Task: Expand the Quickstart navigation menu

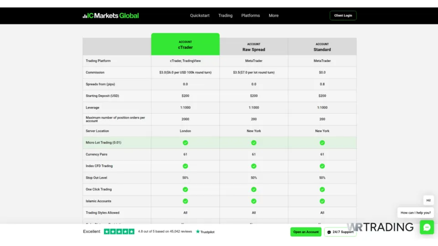Action: click(200, 15)
